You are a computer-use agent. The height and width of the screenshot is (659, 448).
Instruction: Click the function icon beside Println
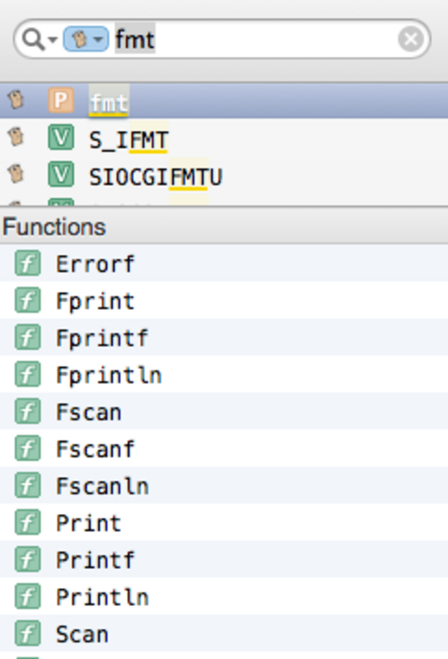point(28,596)
